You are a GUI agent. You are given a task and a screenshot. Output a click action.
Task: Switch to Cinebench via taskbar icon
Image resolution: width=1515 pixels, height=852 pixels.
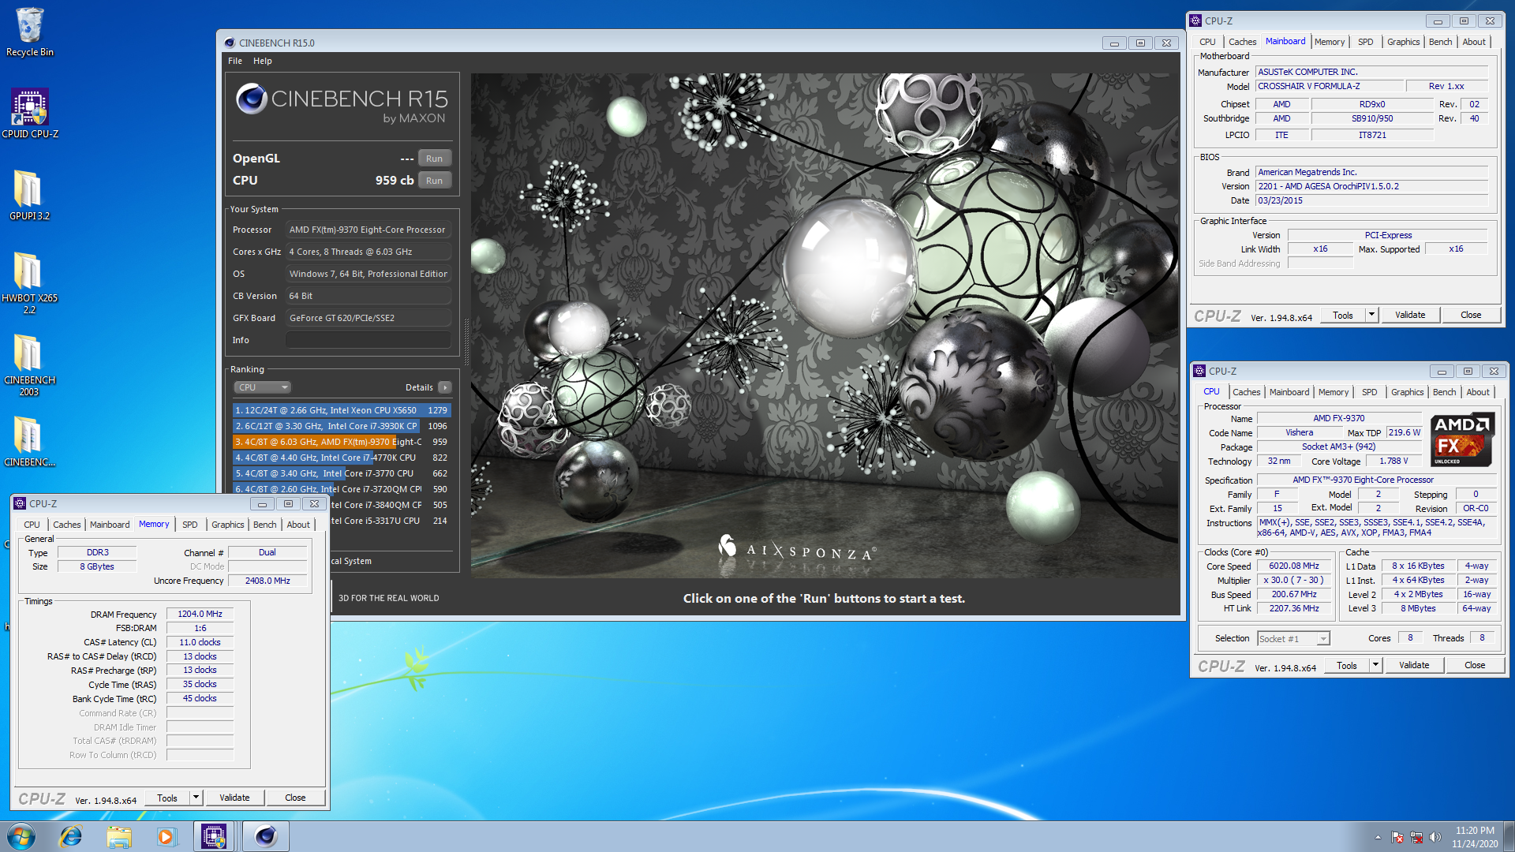[x=266, y=836]
